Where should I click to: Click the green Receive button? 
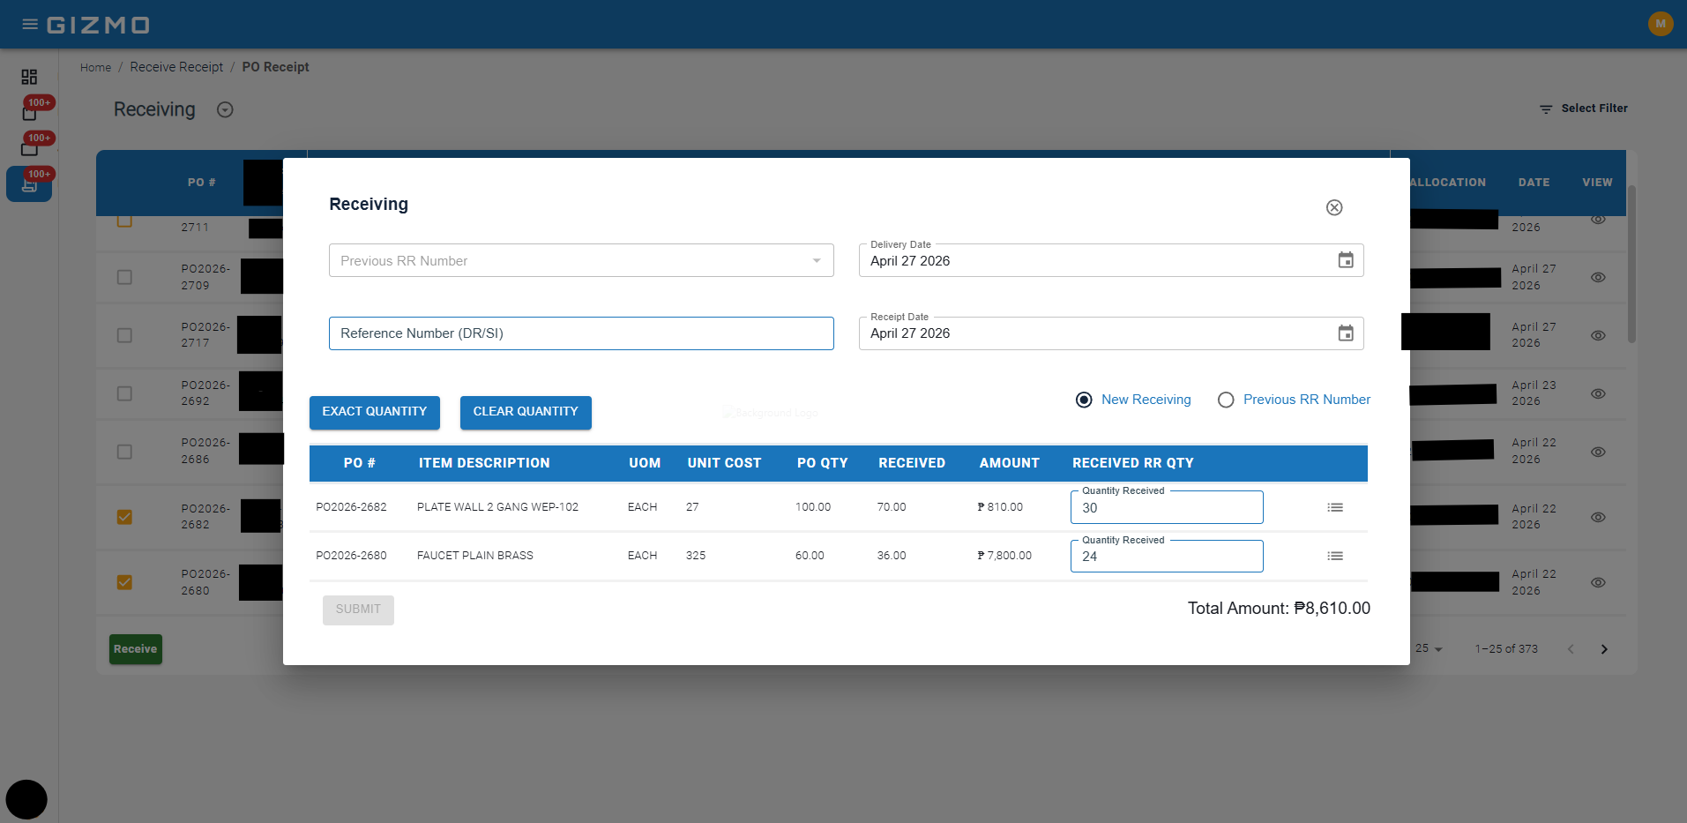[136, 649]
